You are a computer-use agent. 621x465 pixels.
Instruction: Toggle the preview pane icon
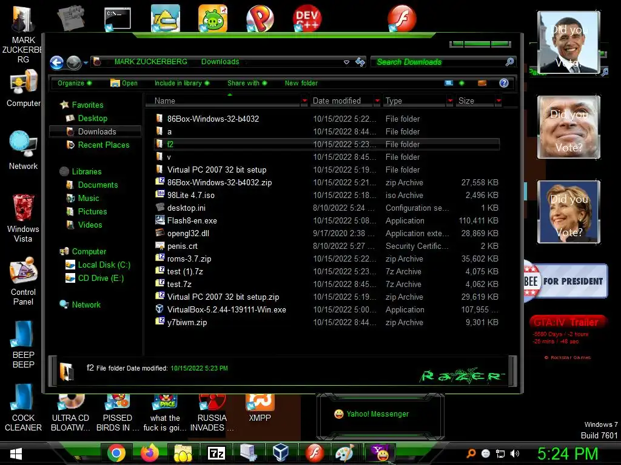click(482, 83)
